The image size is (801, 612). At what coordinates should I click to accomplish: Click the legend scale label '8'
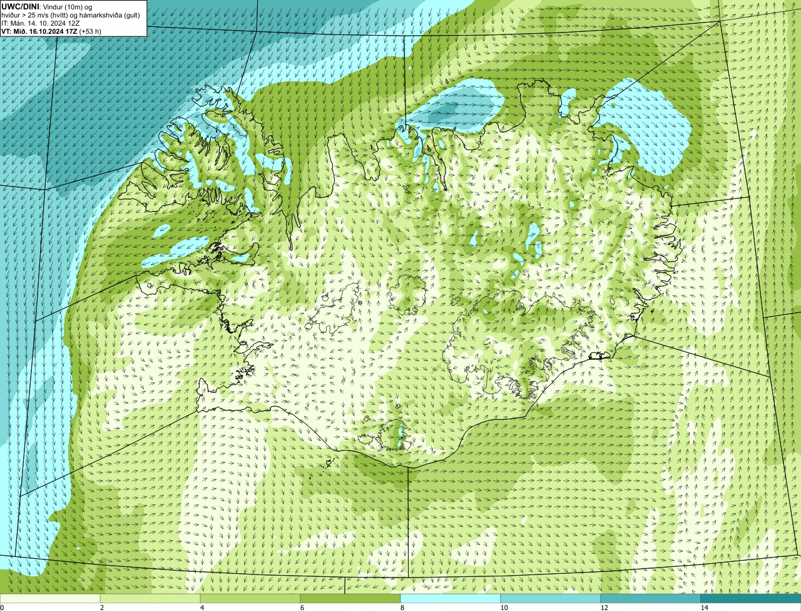[402, 608]
